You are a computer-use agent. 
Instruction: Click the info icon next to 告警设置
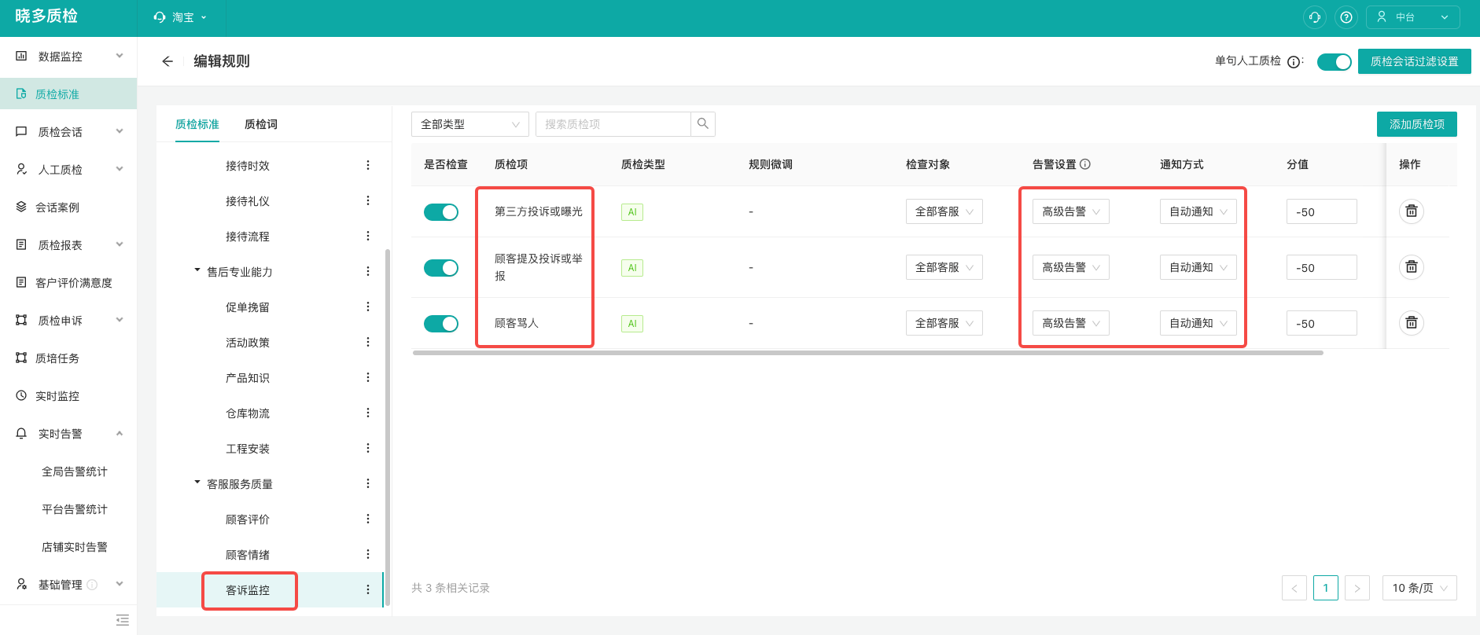1085,164
